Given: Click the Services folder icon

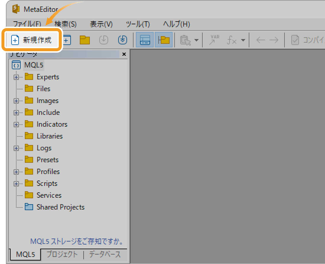Looking at the screenshot, I should pos(29,195).
